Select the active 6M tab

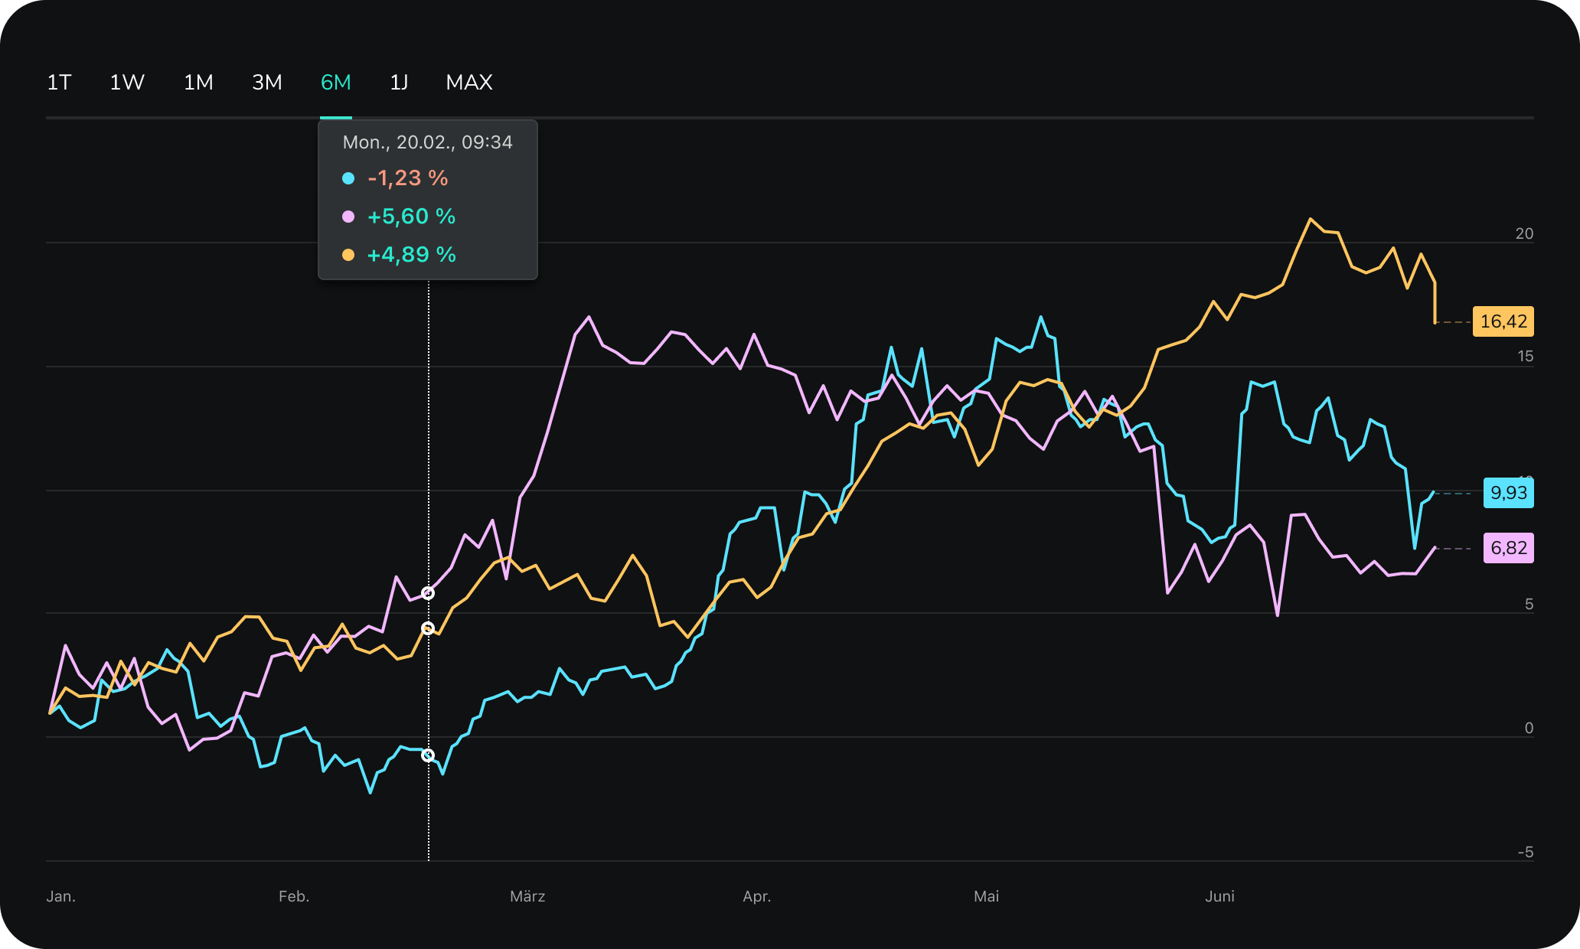coord(336,83)
